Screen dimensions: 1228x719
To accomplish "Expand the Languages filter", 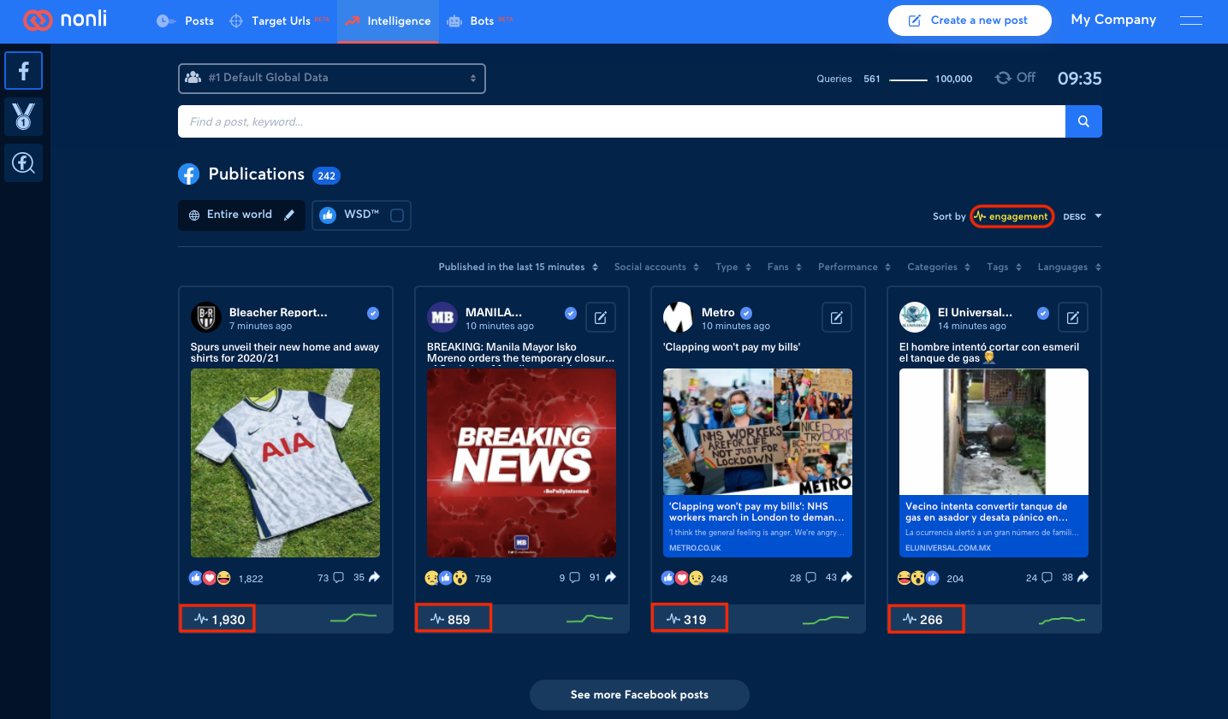I will pyautogui.click(x=1070, y=268).
